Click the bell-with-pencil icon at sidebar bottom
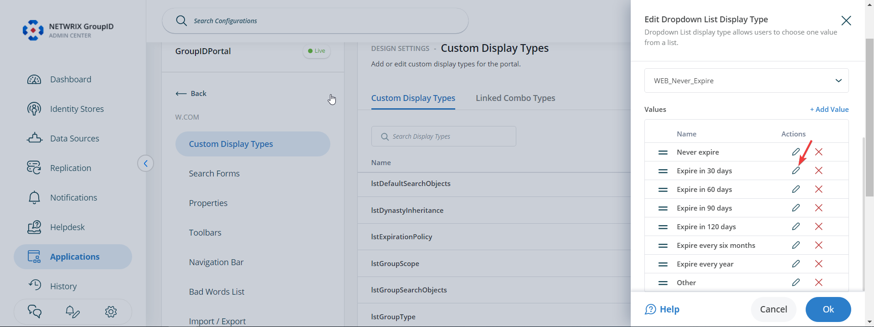874x327 pixels. (72, 312)
